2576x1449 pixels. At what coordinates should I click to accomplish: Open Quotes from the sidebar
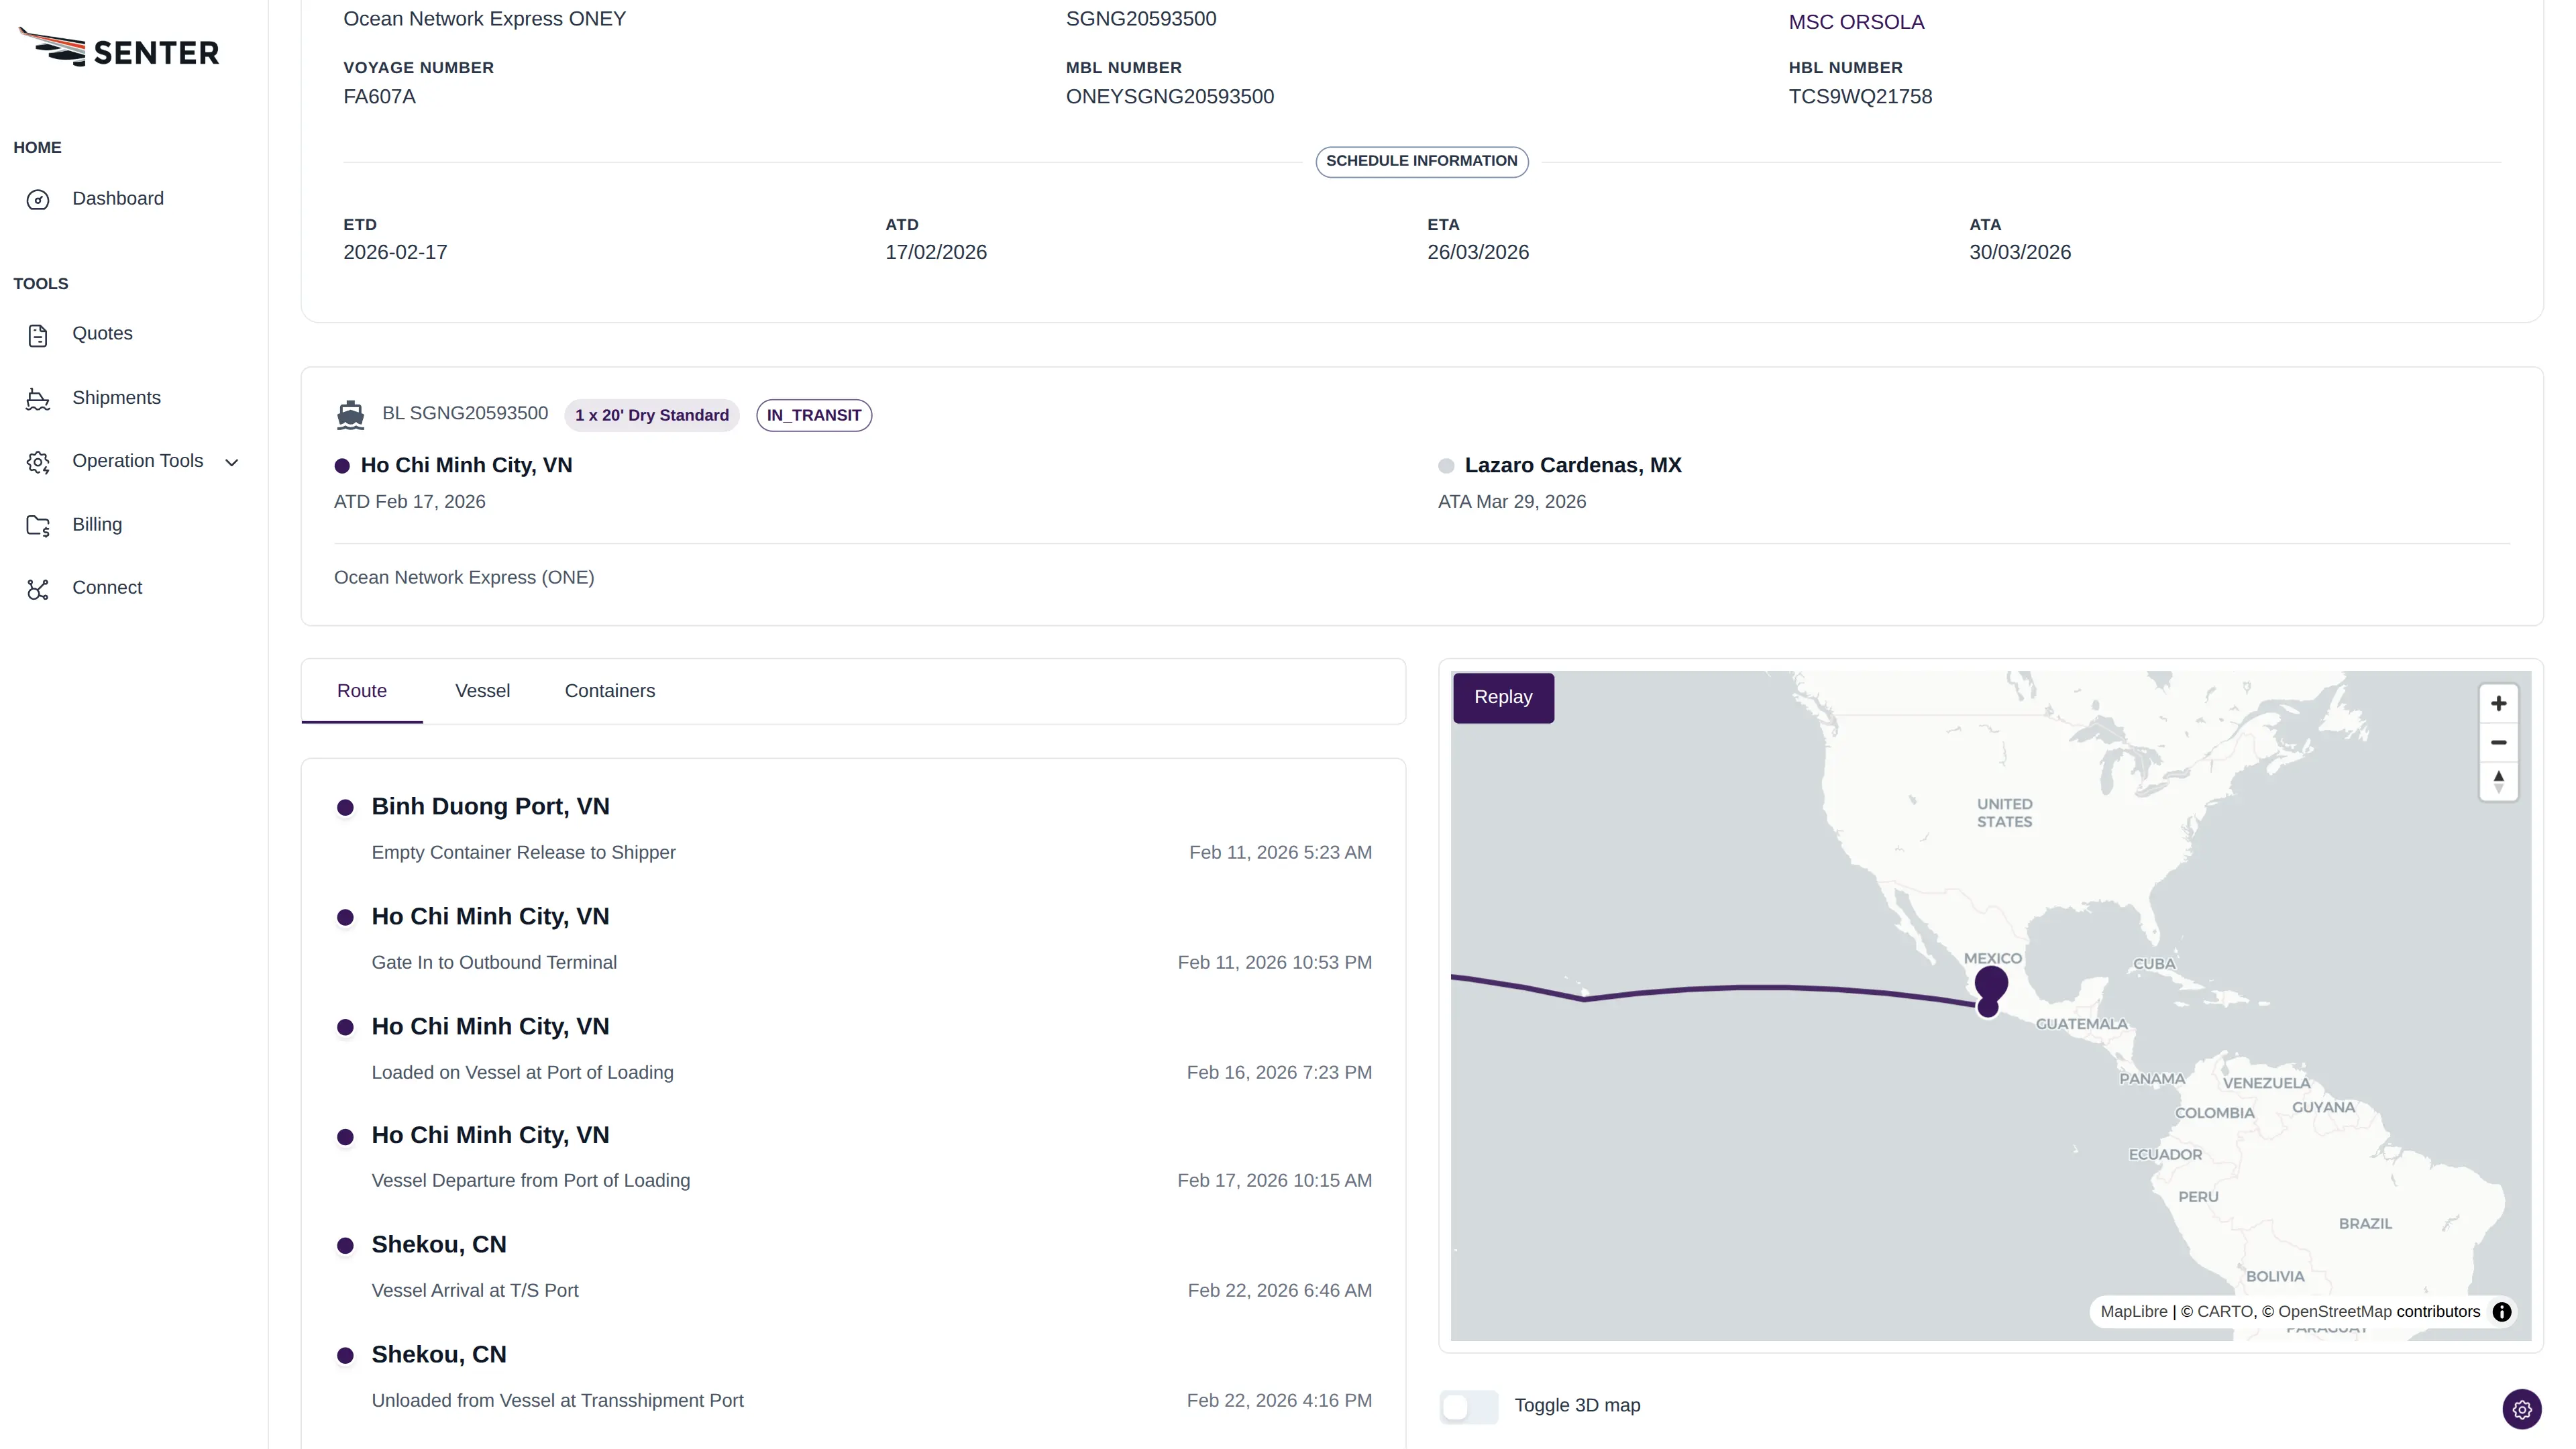pyautogui.click(x=102, y=334)
